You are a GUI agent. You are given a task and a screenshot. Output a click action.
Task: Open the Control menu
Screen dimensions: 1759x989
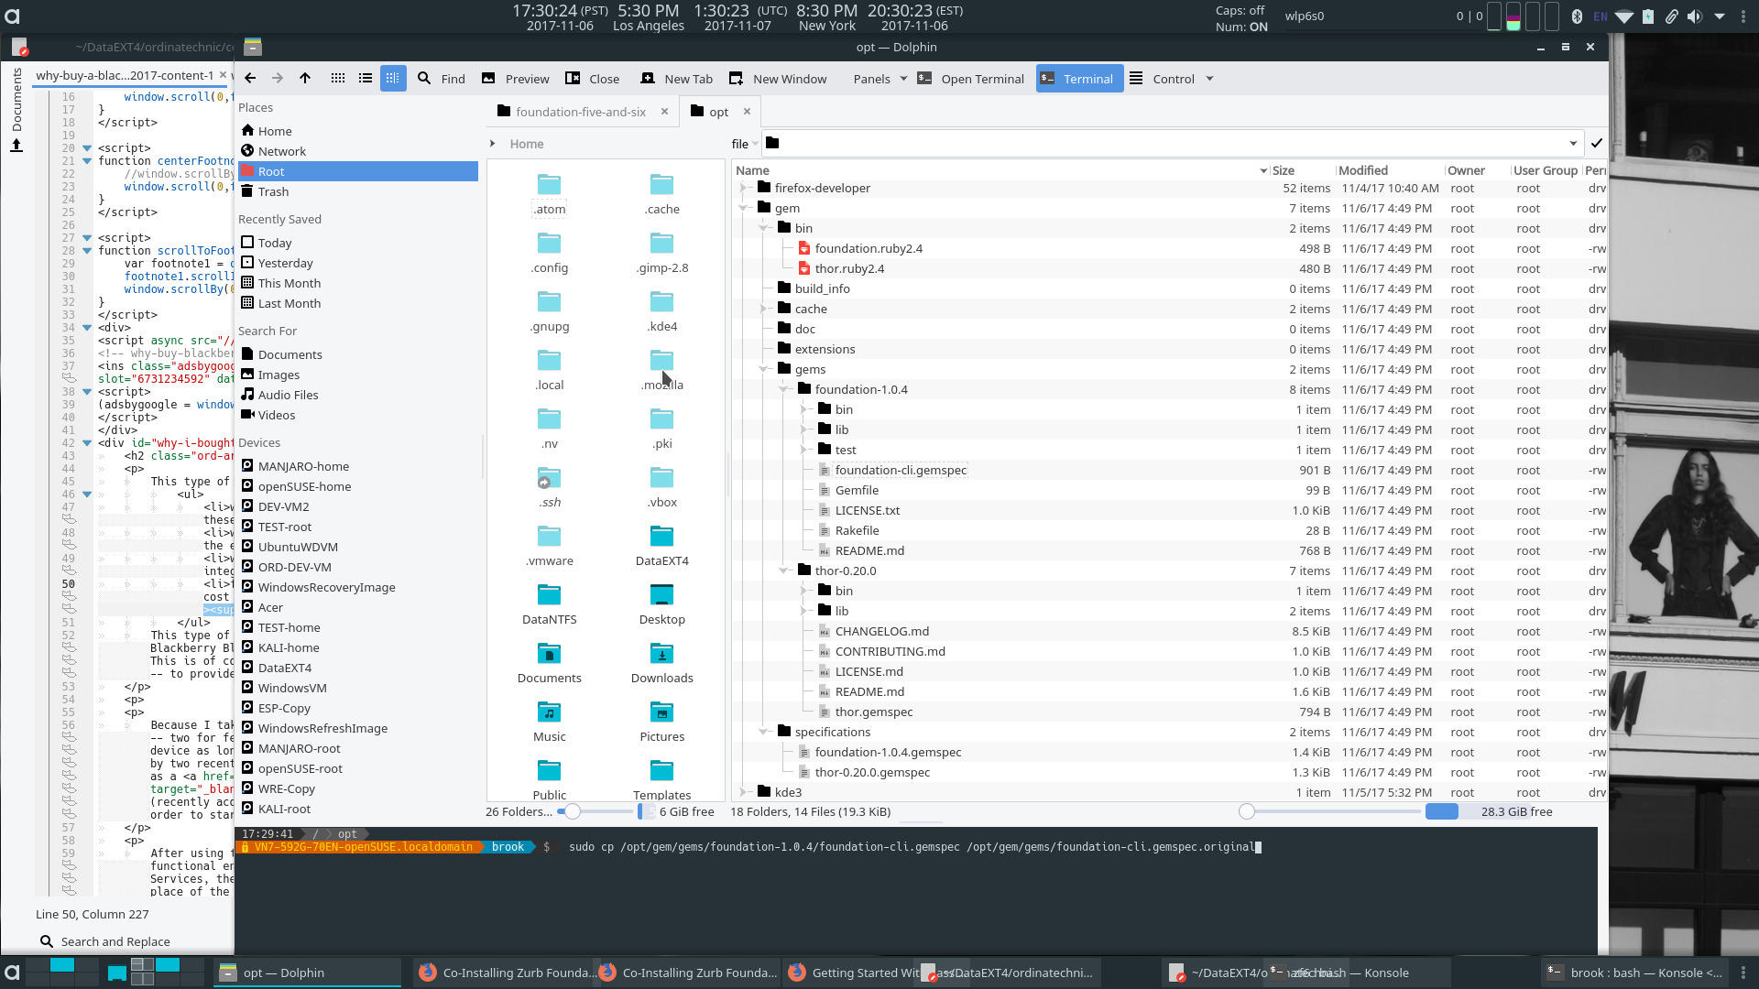click(x=1163, y=79)
